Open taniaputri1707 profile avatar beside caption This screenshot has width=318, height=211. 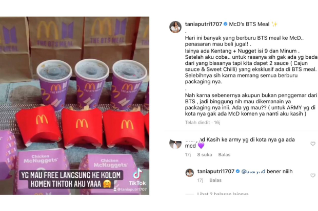(x=175, y=27)
